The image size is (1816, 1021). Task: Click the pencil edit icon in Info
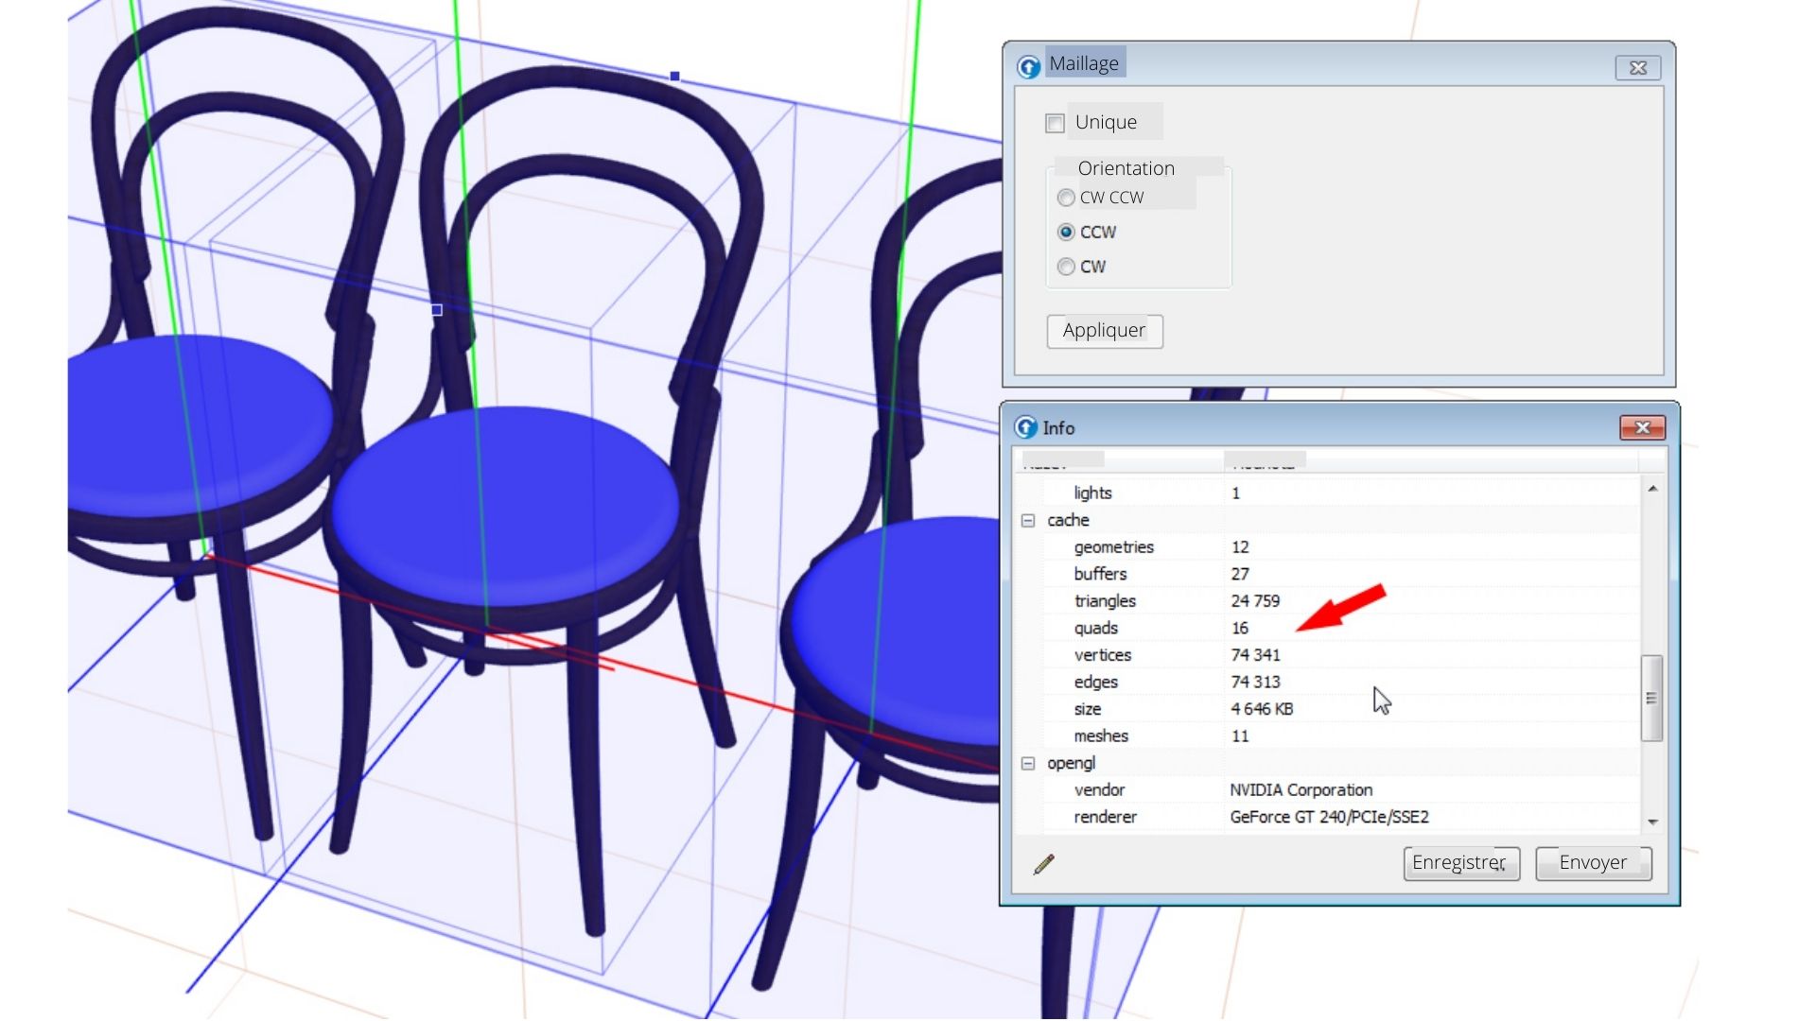1044,864
